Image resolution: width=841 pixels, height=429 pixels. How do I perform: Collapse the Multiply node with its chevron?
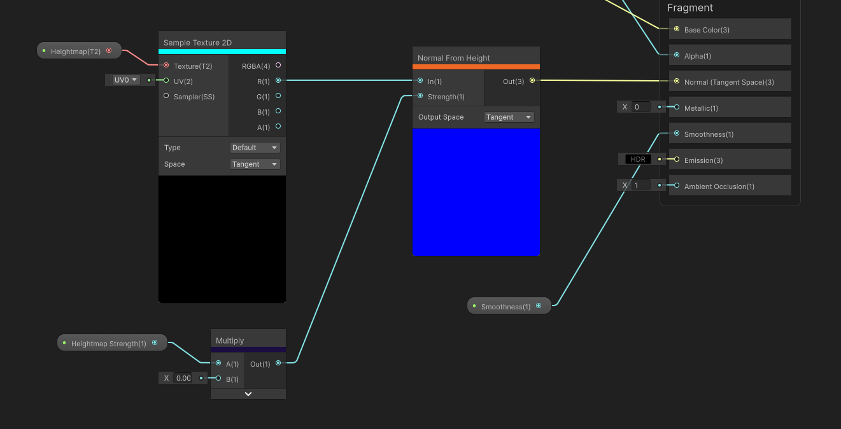pos(248,393)
